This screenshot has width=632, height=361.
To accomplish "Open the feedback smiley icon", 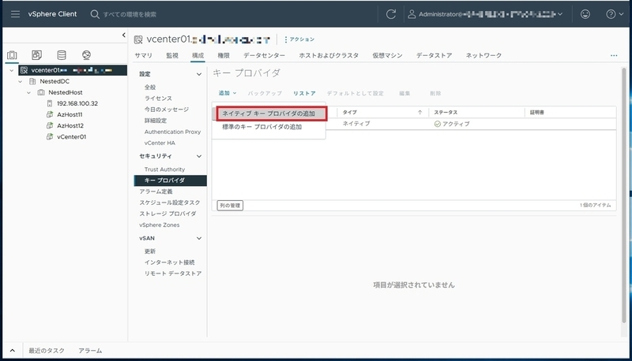I will click(585, 14).
